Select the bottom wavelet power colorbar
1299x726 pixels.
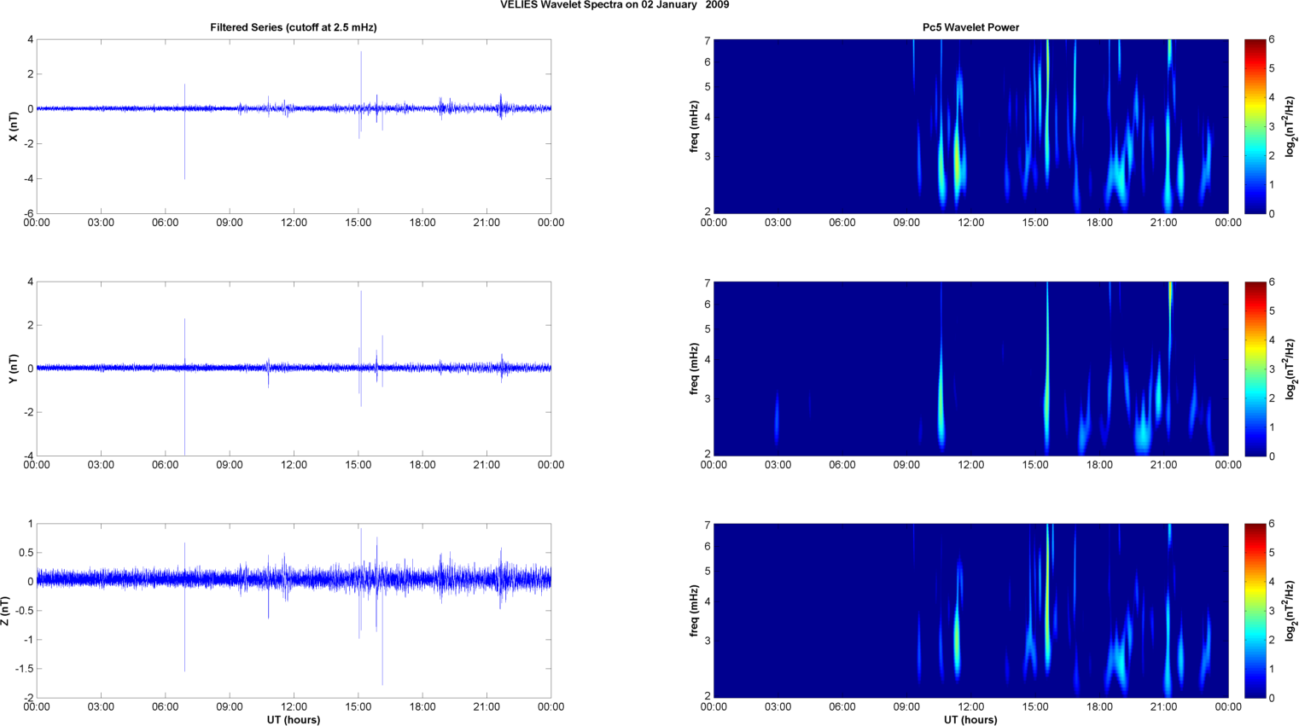click(x=1255, y=611)
